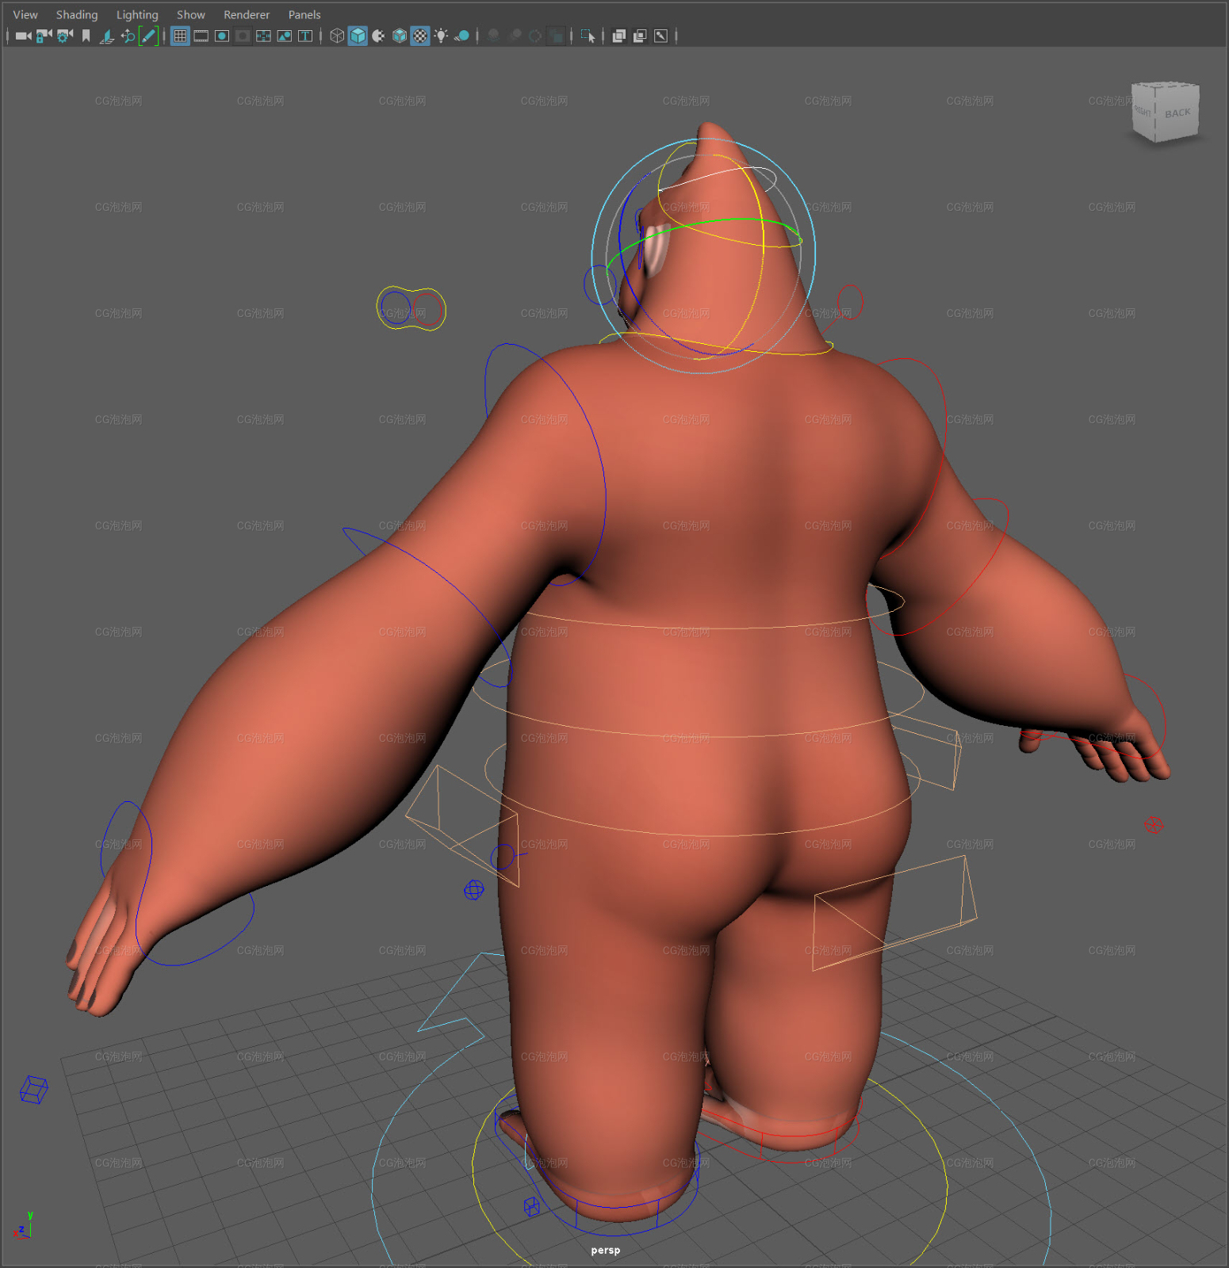Click the Grease Pencil tool icon
The width and height of the screenshot is (1229, 1268).
(148, 36)
